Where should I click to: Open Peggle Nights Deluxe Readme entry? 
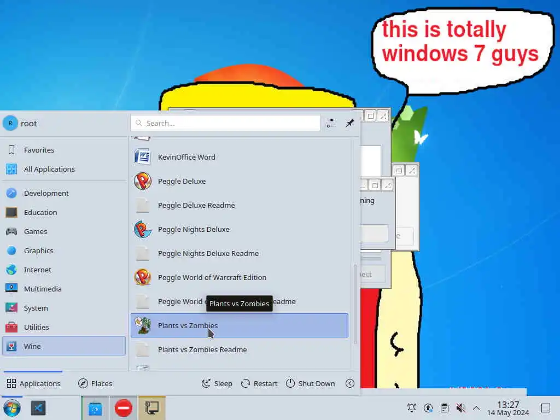(x=240, y=253)
